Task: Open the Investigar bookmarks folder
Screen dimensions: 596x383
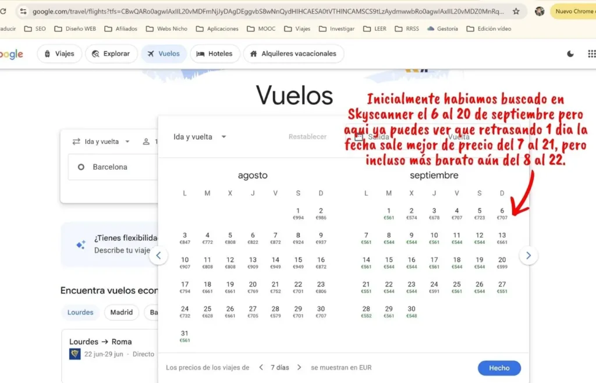Action: click(x=337, y=29)
